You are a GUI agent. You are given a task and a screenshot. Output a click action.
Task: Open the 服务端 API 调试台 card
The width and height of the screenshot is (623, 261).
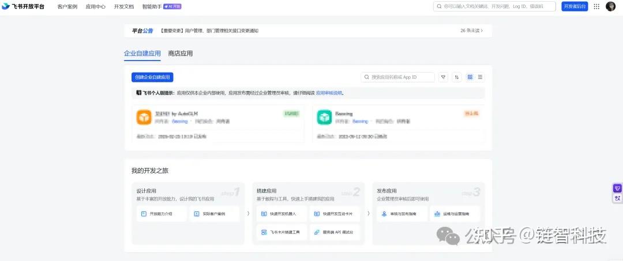335,232
